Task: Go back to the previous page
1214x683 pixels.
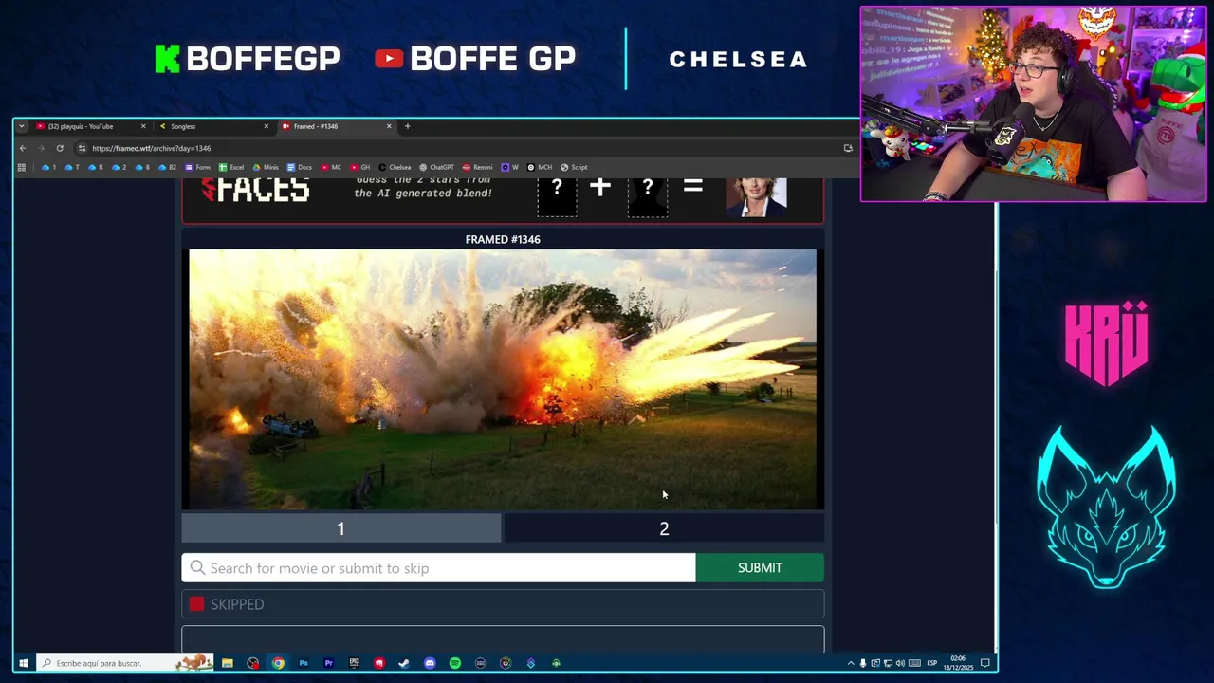Action: (x=23, y=148)
